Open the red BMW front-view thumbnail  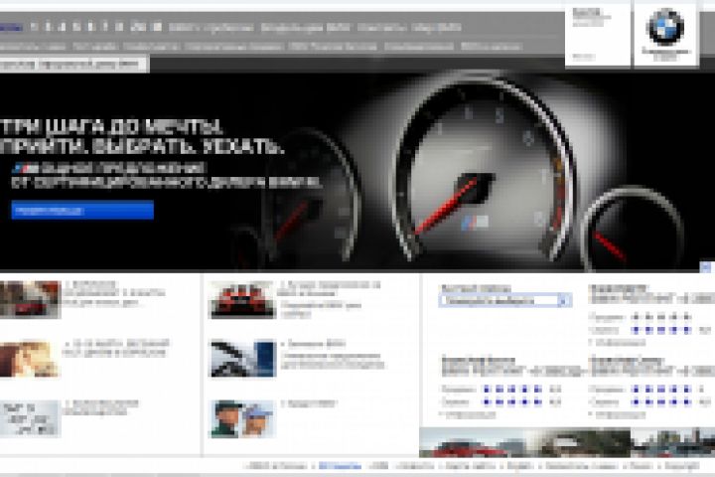click(242, 299)
